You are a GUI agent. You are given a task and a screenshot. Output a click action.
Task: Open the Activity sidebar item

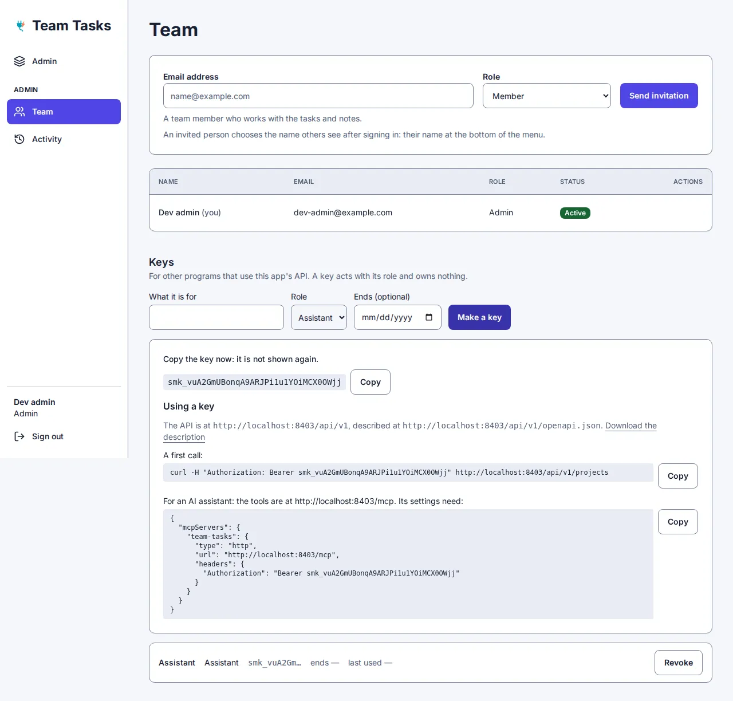[64, 139]
